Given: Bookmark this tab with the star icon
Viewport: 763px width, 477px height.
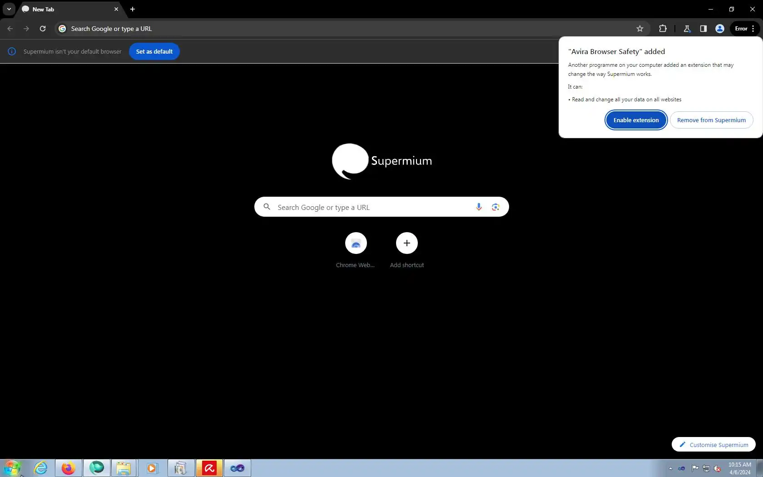Looking at the screenshot, I should (640, 29).
